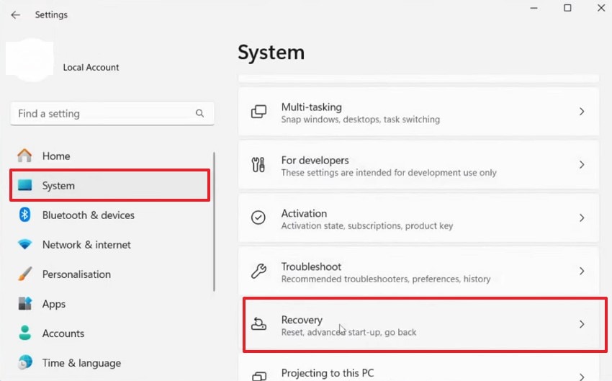Screen dimensions: 612x381
Task: Click the Recovery icon
Action: coord(258,325)
